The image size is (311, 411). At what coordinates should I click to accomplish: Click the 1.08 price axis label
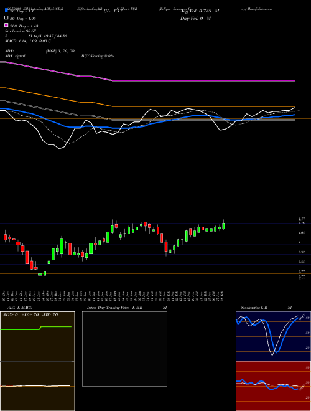(x=302, y=232)
